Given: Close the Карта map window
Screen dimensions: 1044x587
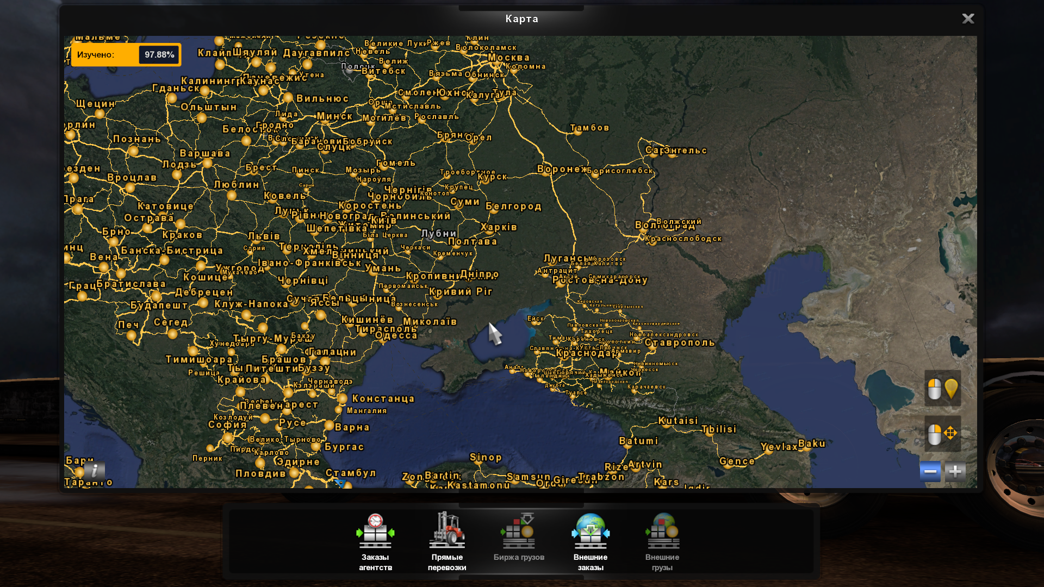Looking at the screenshot, I should [968, 18].
